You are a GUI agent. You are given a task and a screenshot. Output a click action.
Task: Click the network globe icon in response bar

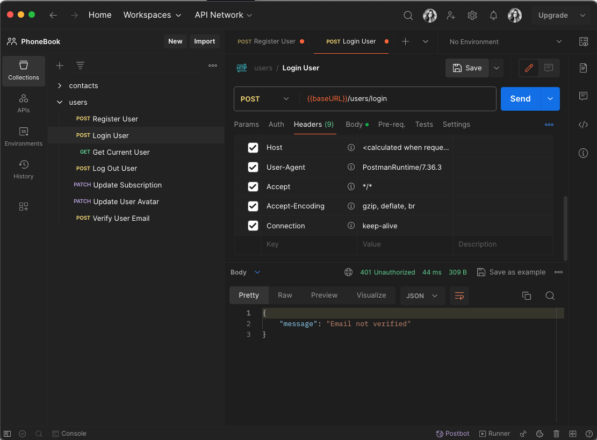(348, 272)
